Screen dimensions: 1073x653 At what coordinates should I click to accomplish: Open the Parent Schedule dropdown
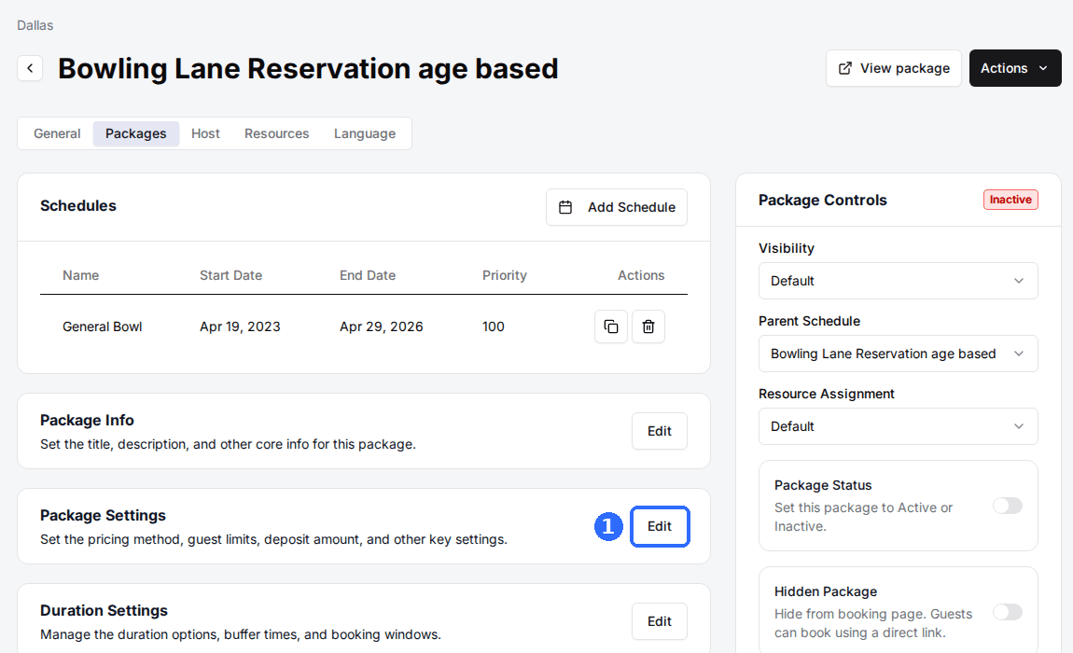pos(898,354)
